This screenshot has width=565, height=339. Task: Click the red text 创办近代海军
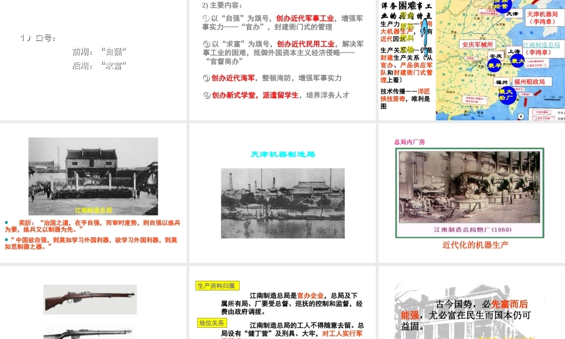(x=233, y=78)
